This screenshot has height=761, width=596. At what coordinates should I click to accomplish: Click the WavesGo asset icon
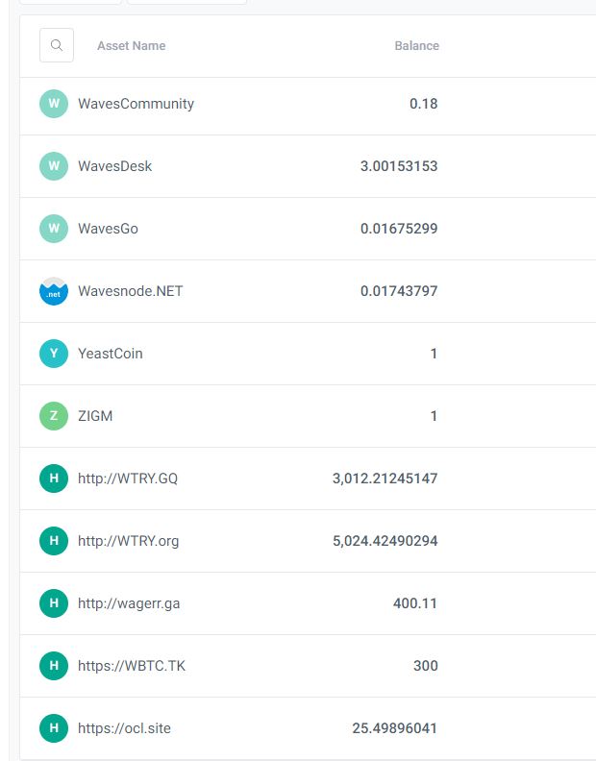pyautogui.click(x=54, y=229)
